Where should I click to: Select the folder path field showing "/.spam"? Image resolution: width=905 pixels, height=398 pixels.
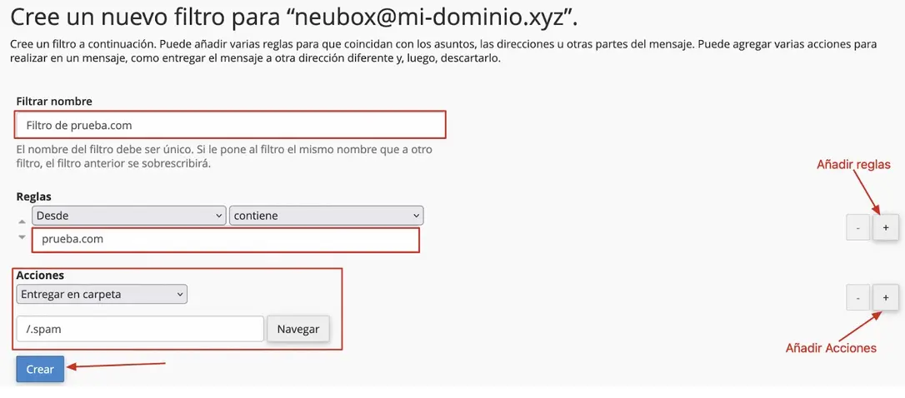click(140, 329)
